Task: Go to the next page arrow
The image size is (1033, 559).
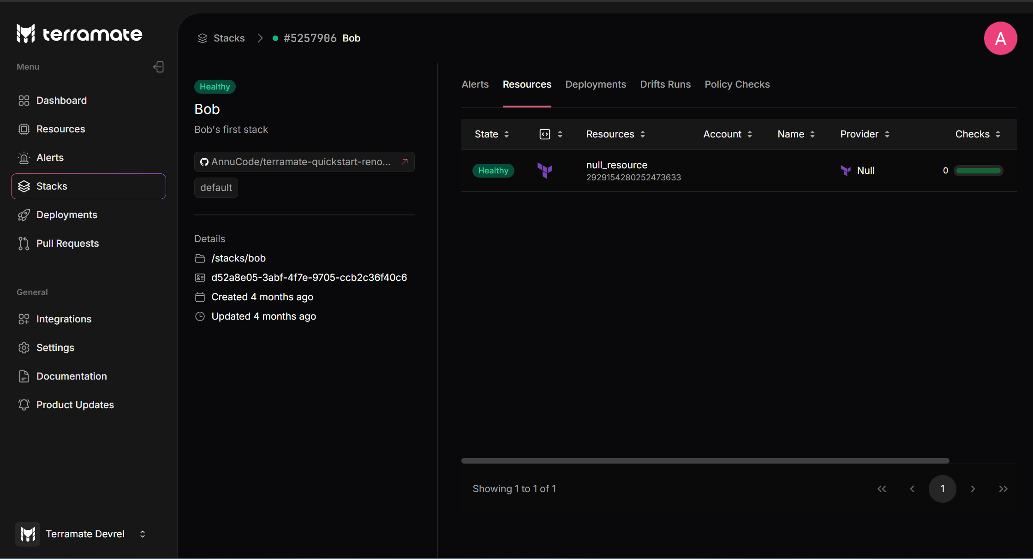Action: tap(973, 489)
